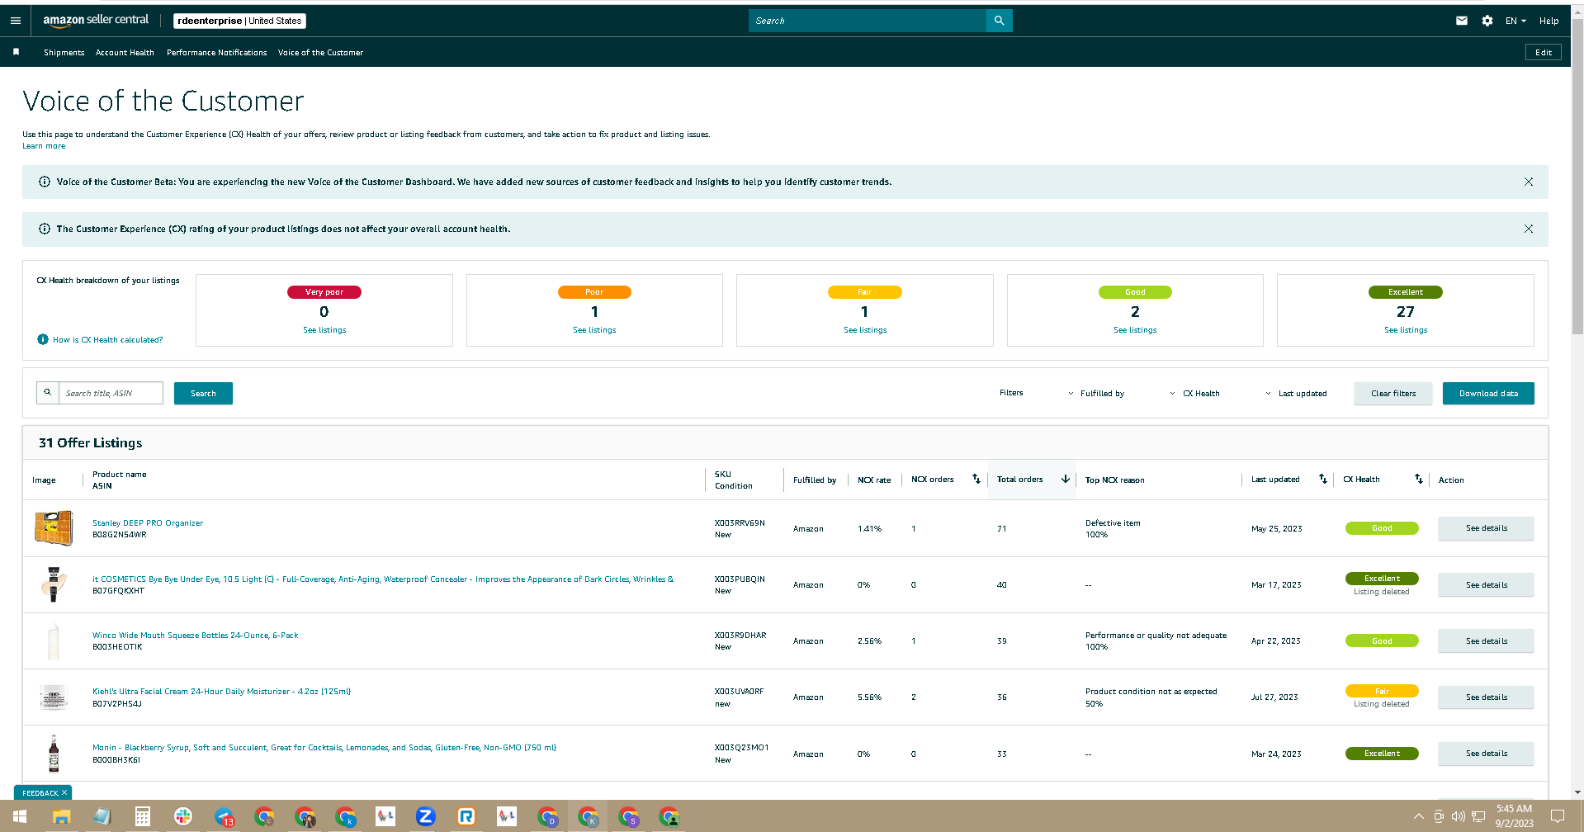See details for Kiehl's Ultra Facial Cream

tap(1486, 697)
